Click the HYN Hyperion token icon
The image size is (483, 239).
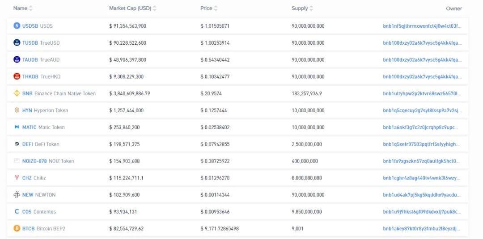click(17, 110)
